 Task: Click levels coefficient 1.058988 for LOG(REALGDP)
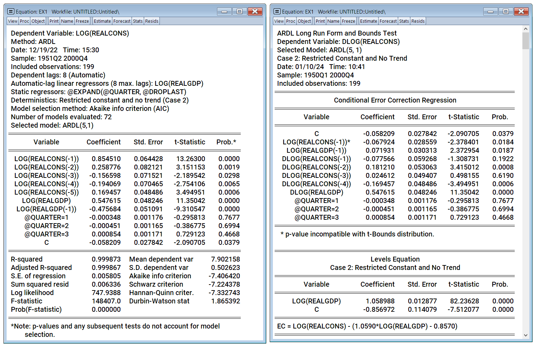coord(380,301)
